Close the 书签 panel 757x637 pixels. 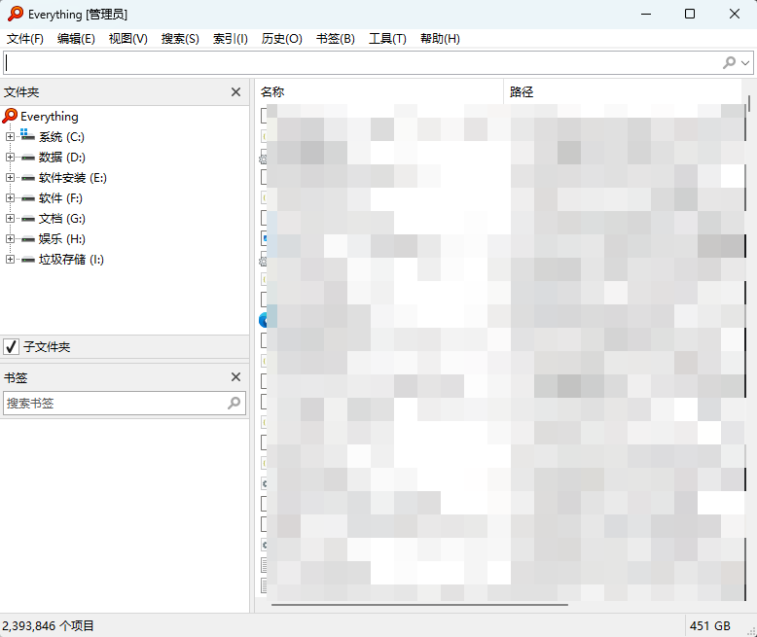[235, 377]
